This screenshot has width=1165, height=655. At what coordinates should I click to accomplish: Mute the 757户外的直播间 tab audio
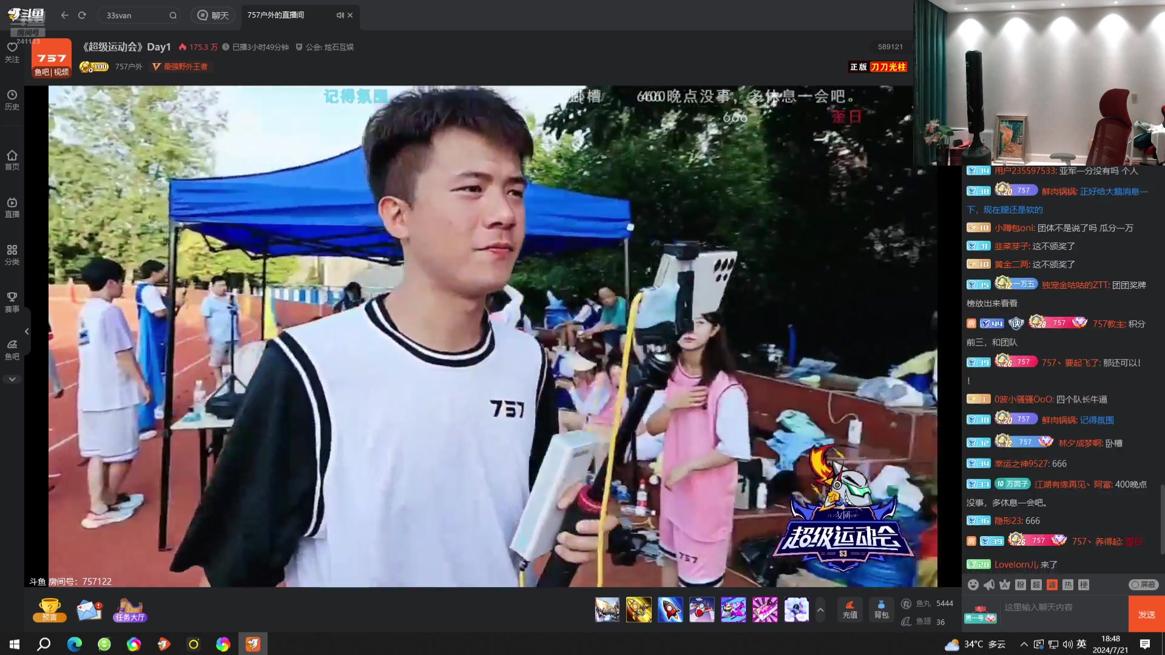pos(340,15)
